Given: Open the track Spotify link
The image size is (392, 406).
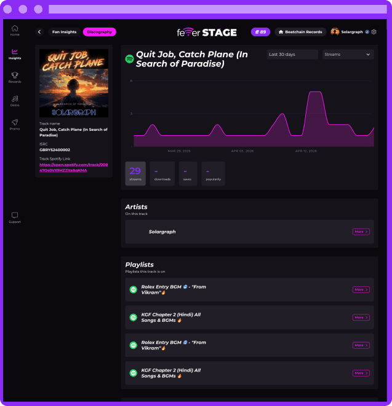Looking at the screenshot, I should point(73,168).
